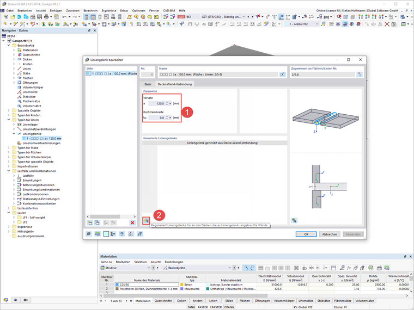Click the screenshot camera icon in second toolbar
The width and height of the screenshot is (414, 310).
[394, 24]
